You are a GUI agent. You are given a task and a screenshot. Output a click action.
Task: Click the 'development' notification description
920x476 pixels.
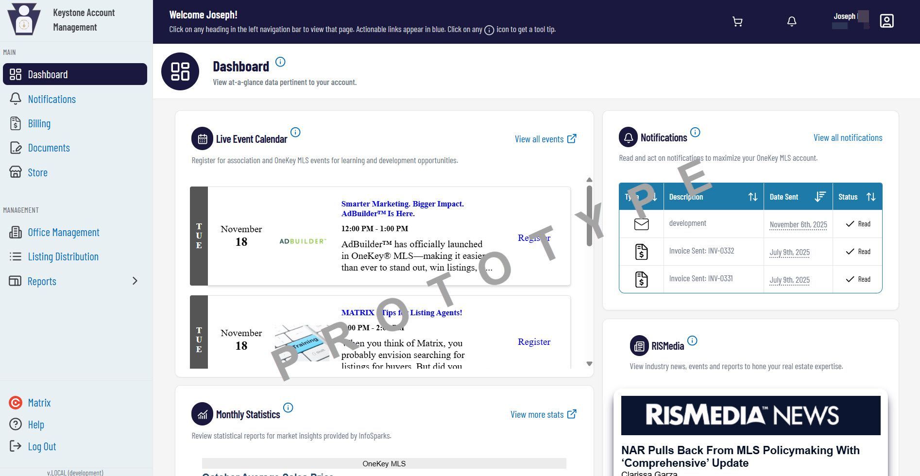click(687, 223)
